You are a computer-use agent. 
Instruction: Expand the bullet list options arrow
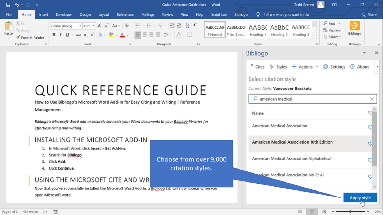click(143, 26)
